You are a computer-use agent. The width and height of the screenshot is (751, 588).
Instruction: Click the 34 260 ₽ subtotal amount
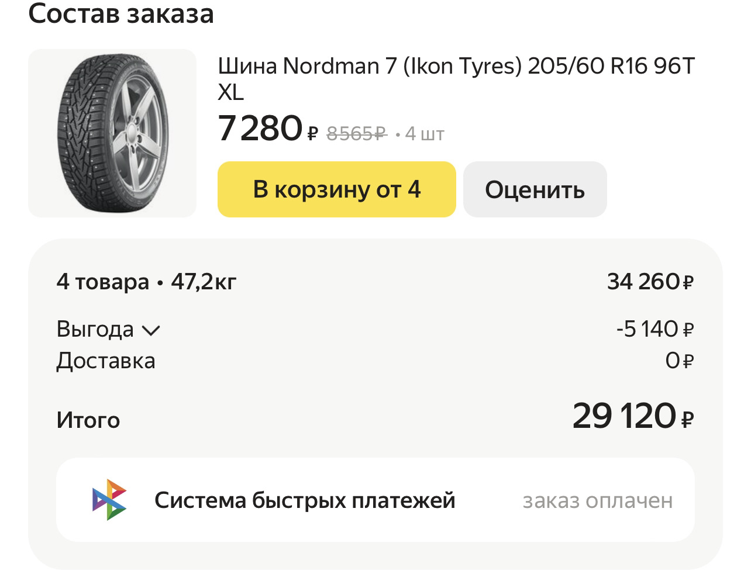pyautogui.click(x=650, y=282)
